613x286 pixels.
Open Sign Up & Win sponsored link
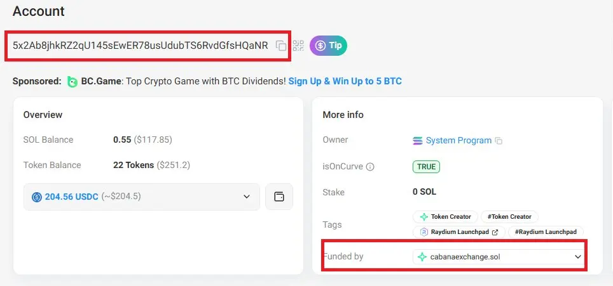345,81
